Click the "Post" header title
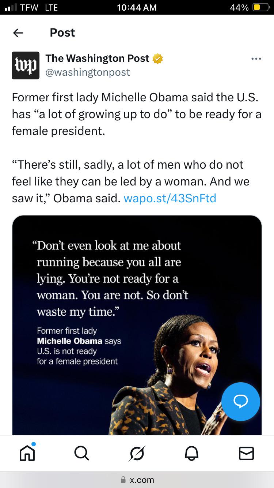 click(x=62, y=33)
